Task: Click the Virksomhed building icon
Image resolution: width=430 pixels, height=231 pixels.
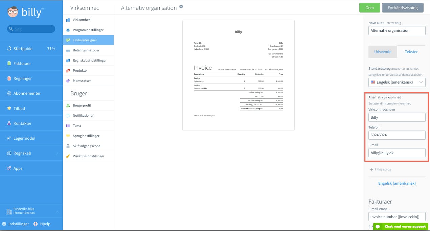Action: [68, 20]
